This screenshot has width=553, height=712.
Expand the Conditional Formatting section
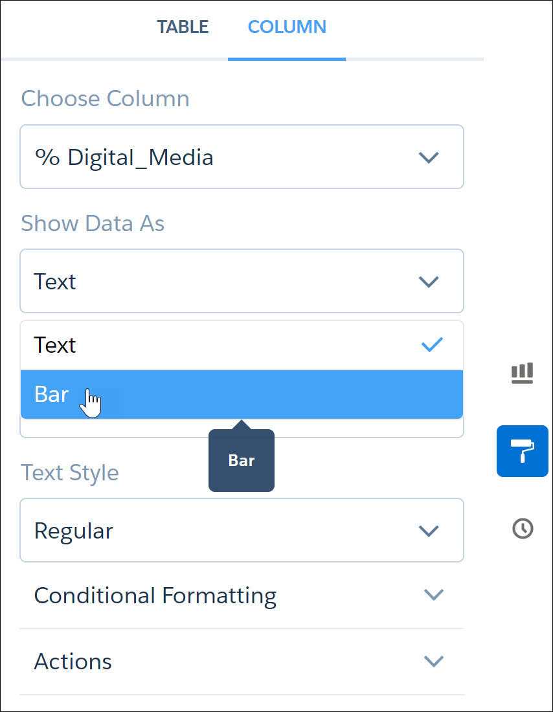coord(242,595)
